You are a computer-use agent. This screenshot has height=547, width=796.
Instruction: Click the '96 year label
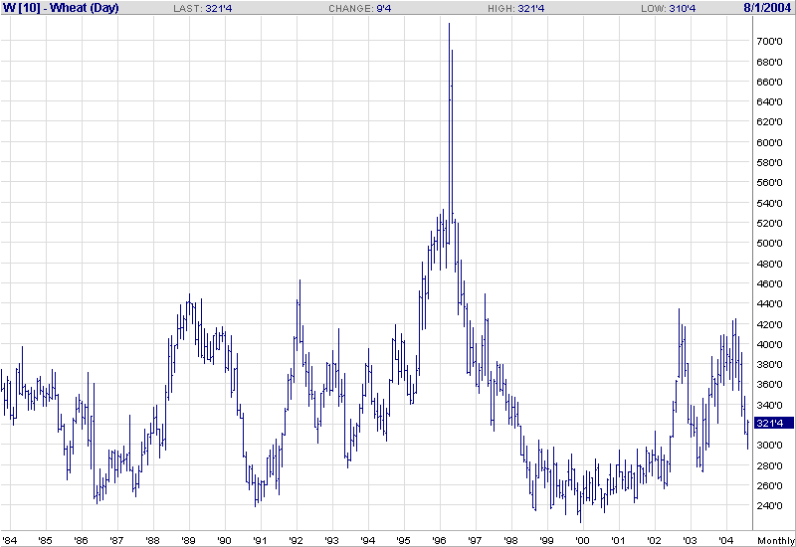(x=439, y=540)
